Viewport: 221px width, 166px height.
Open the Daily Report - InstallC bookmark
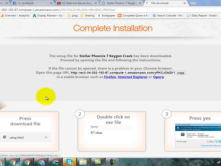(202, 15)
